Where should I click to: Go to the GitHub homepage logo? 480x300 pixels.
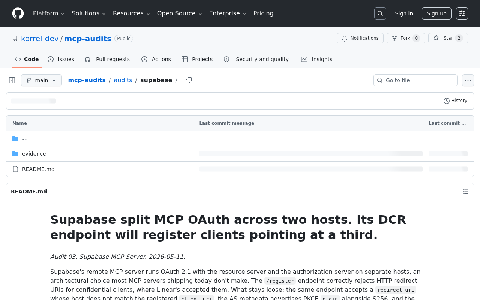(x=18, y=13)
